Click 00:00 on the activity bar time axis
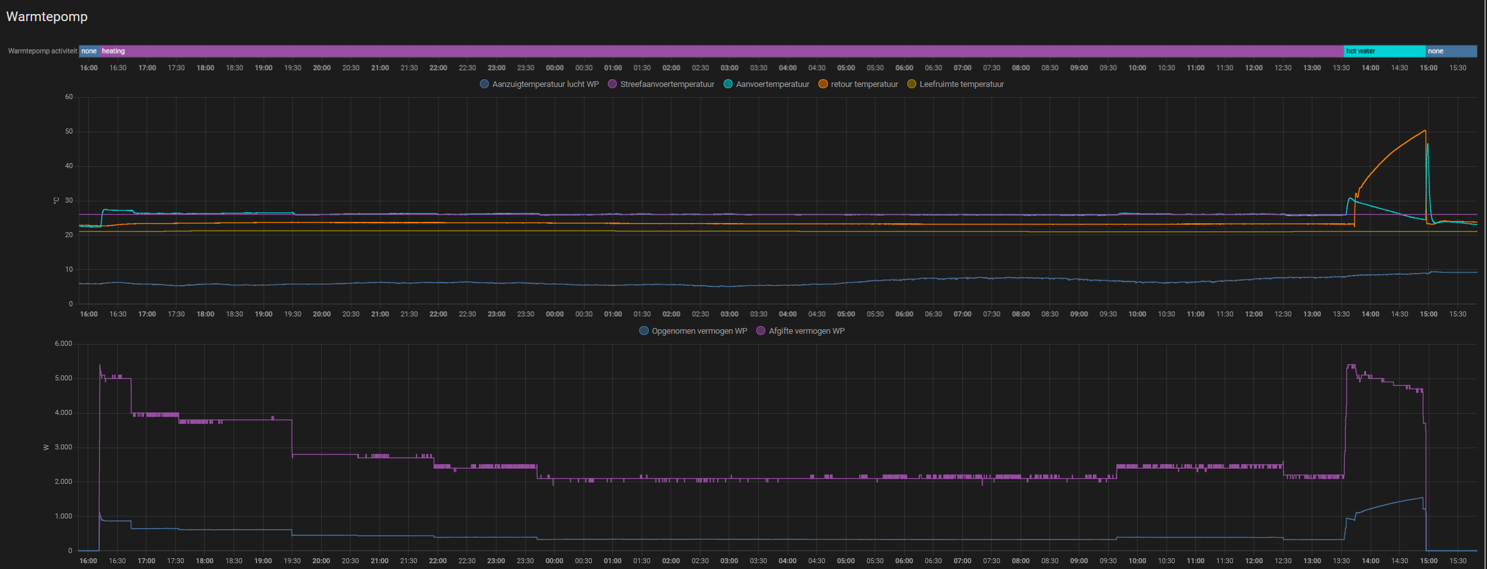 tap(555, 68)
